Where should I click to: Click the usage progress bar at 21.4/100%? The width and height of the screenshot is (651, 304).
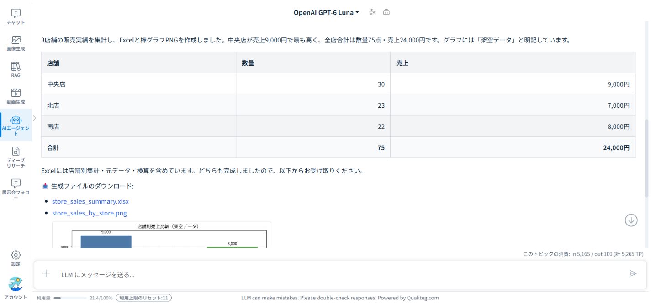point(70,298)
